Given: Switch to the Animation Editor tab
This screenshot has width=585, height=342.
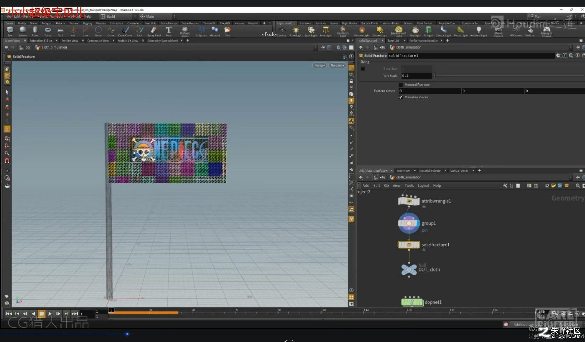Looking at the screenshot, I should (41, 41).
